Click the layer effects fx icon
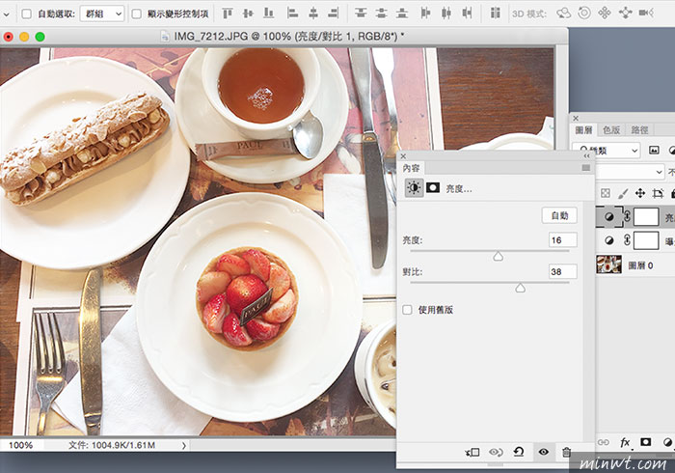The width and height of the screenshot is (675, 473). (x=625, y=443)
